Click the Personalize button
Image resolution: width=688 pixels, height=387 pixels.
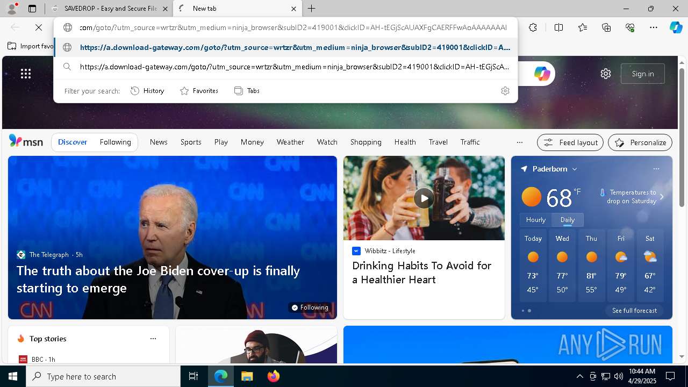[x=640, y=142]
